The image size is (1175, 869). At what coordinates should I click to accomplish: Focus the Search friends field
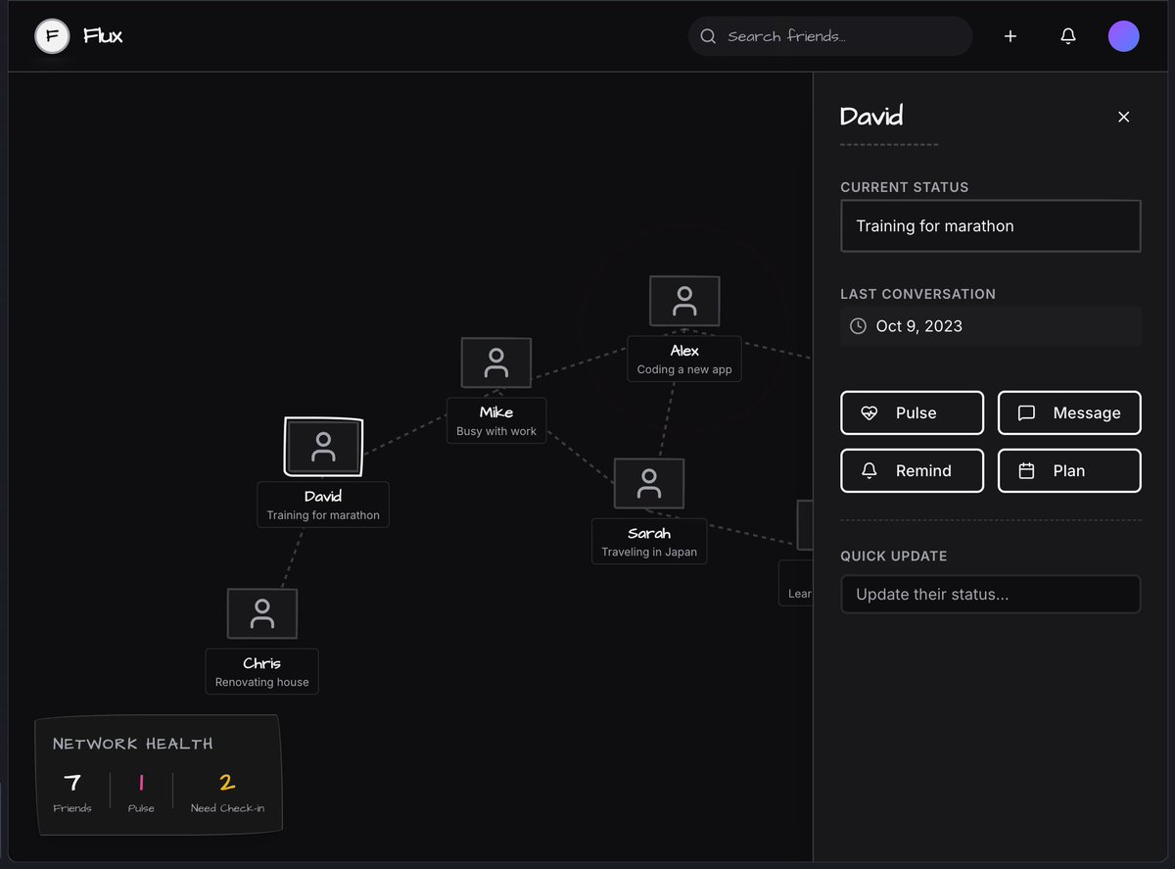pyautogui.click(x=830, y=36)
